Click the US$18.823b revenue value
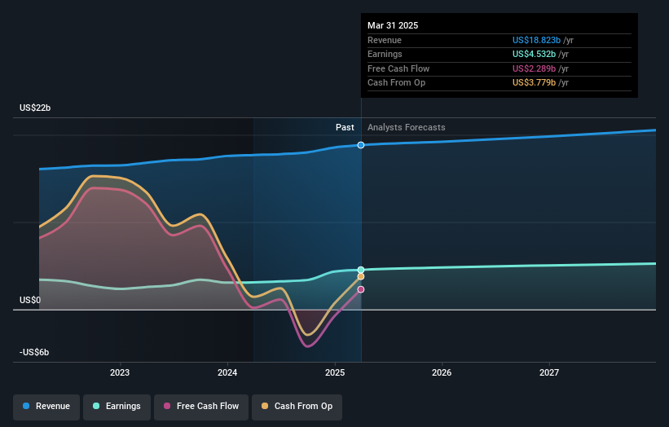The image size is (669, 427). 536,40
